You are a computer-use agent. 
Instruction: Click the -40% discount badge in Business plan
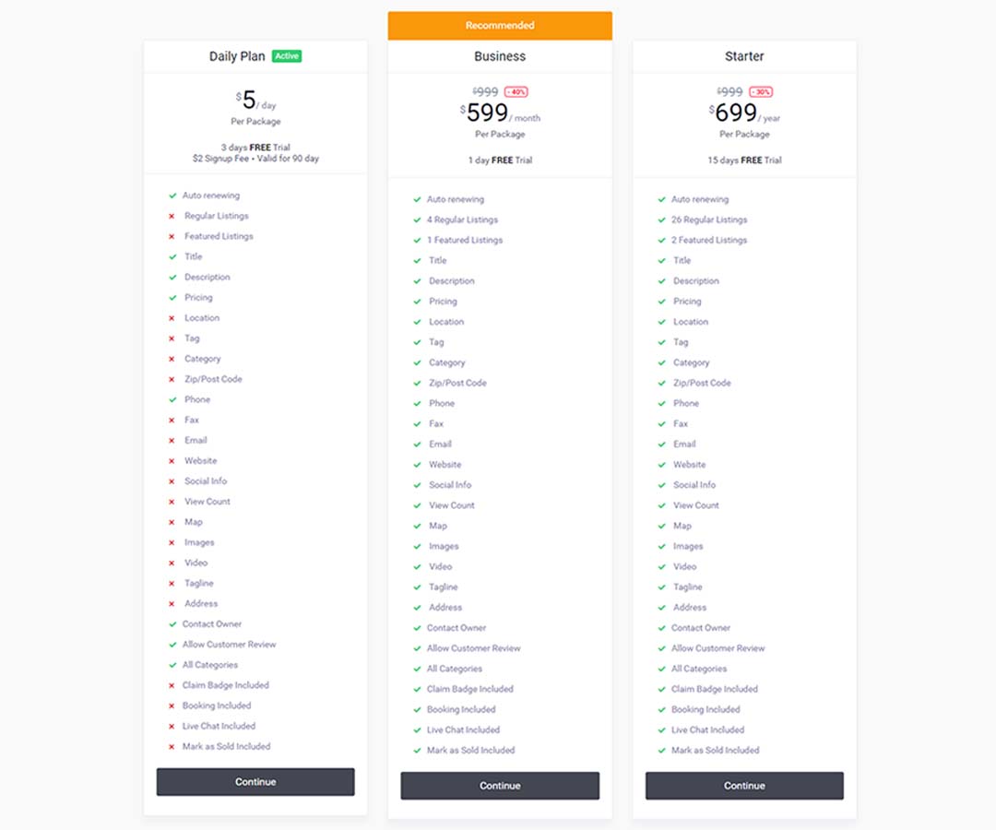pyautogui.click(x=516, y=91)
